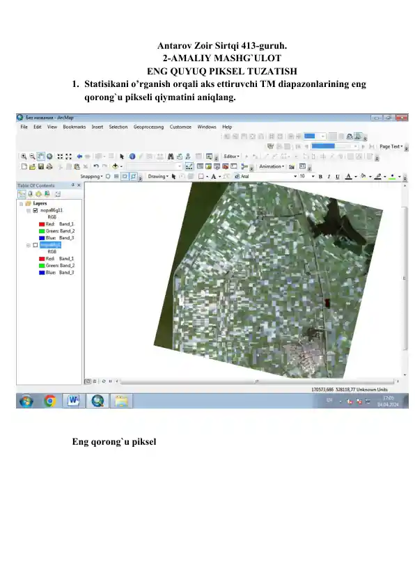Activate the Identify tool
This screenshot has height=586, width=415.
(x=132, y=157)
